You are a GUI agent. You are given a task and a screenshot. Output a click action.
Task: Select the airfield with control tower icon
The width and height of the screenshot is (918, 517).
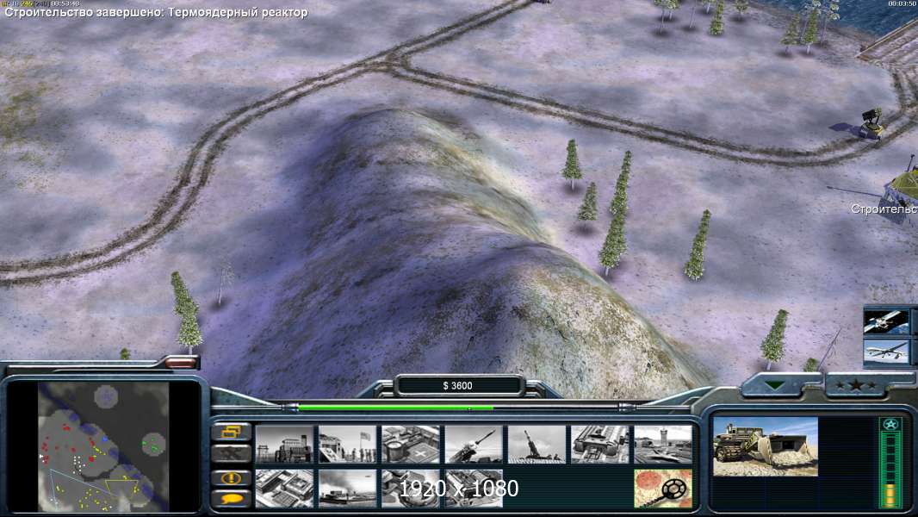tap(663, 445)
